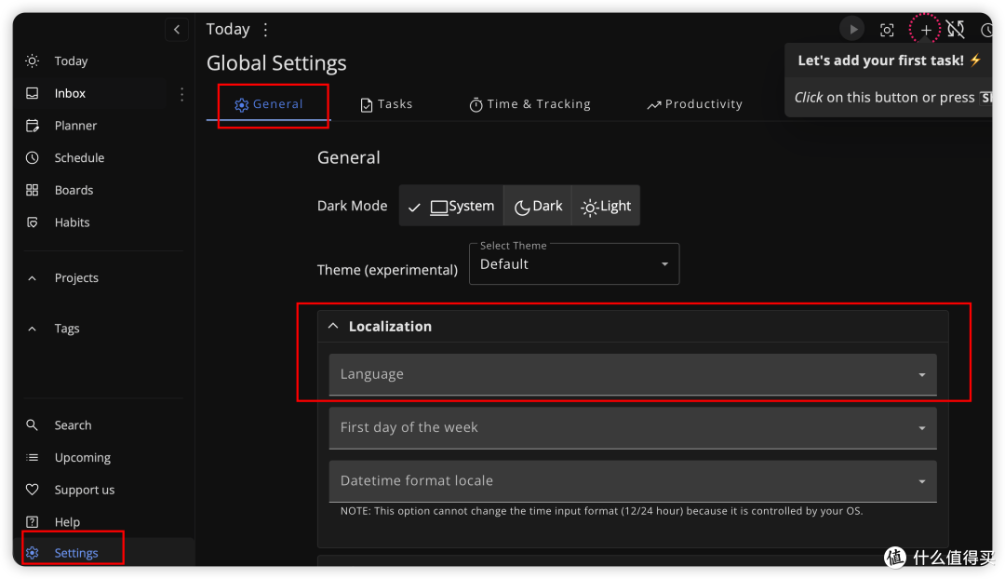Click the Planner calendar icon

pos(32,126)
